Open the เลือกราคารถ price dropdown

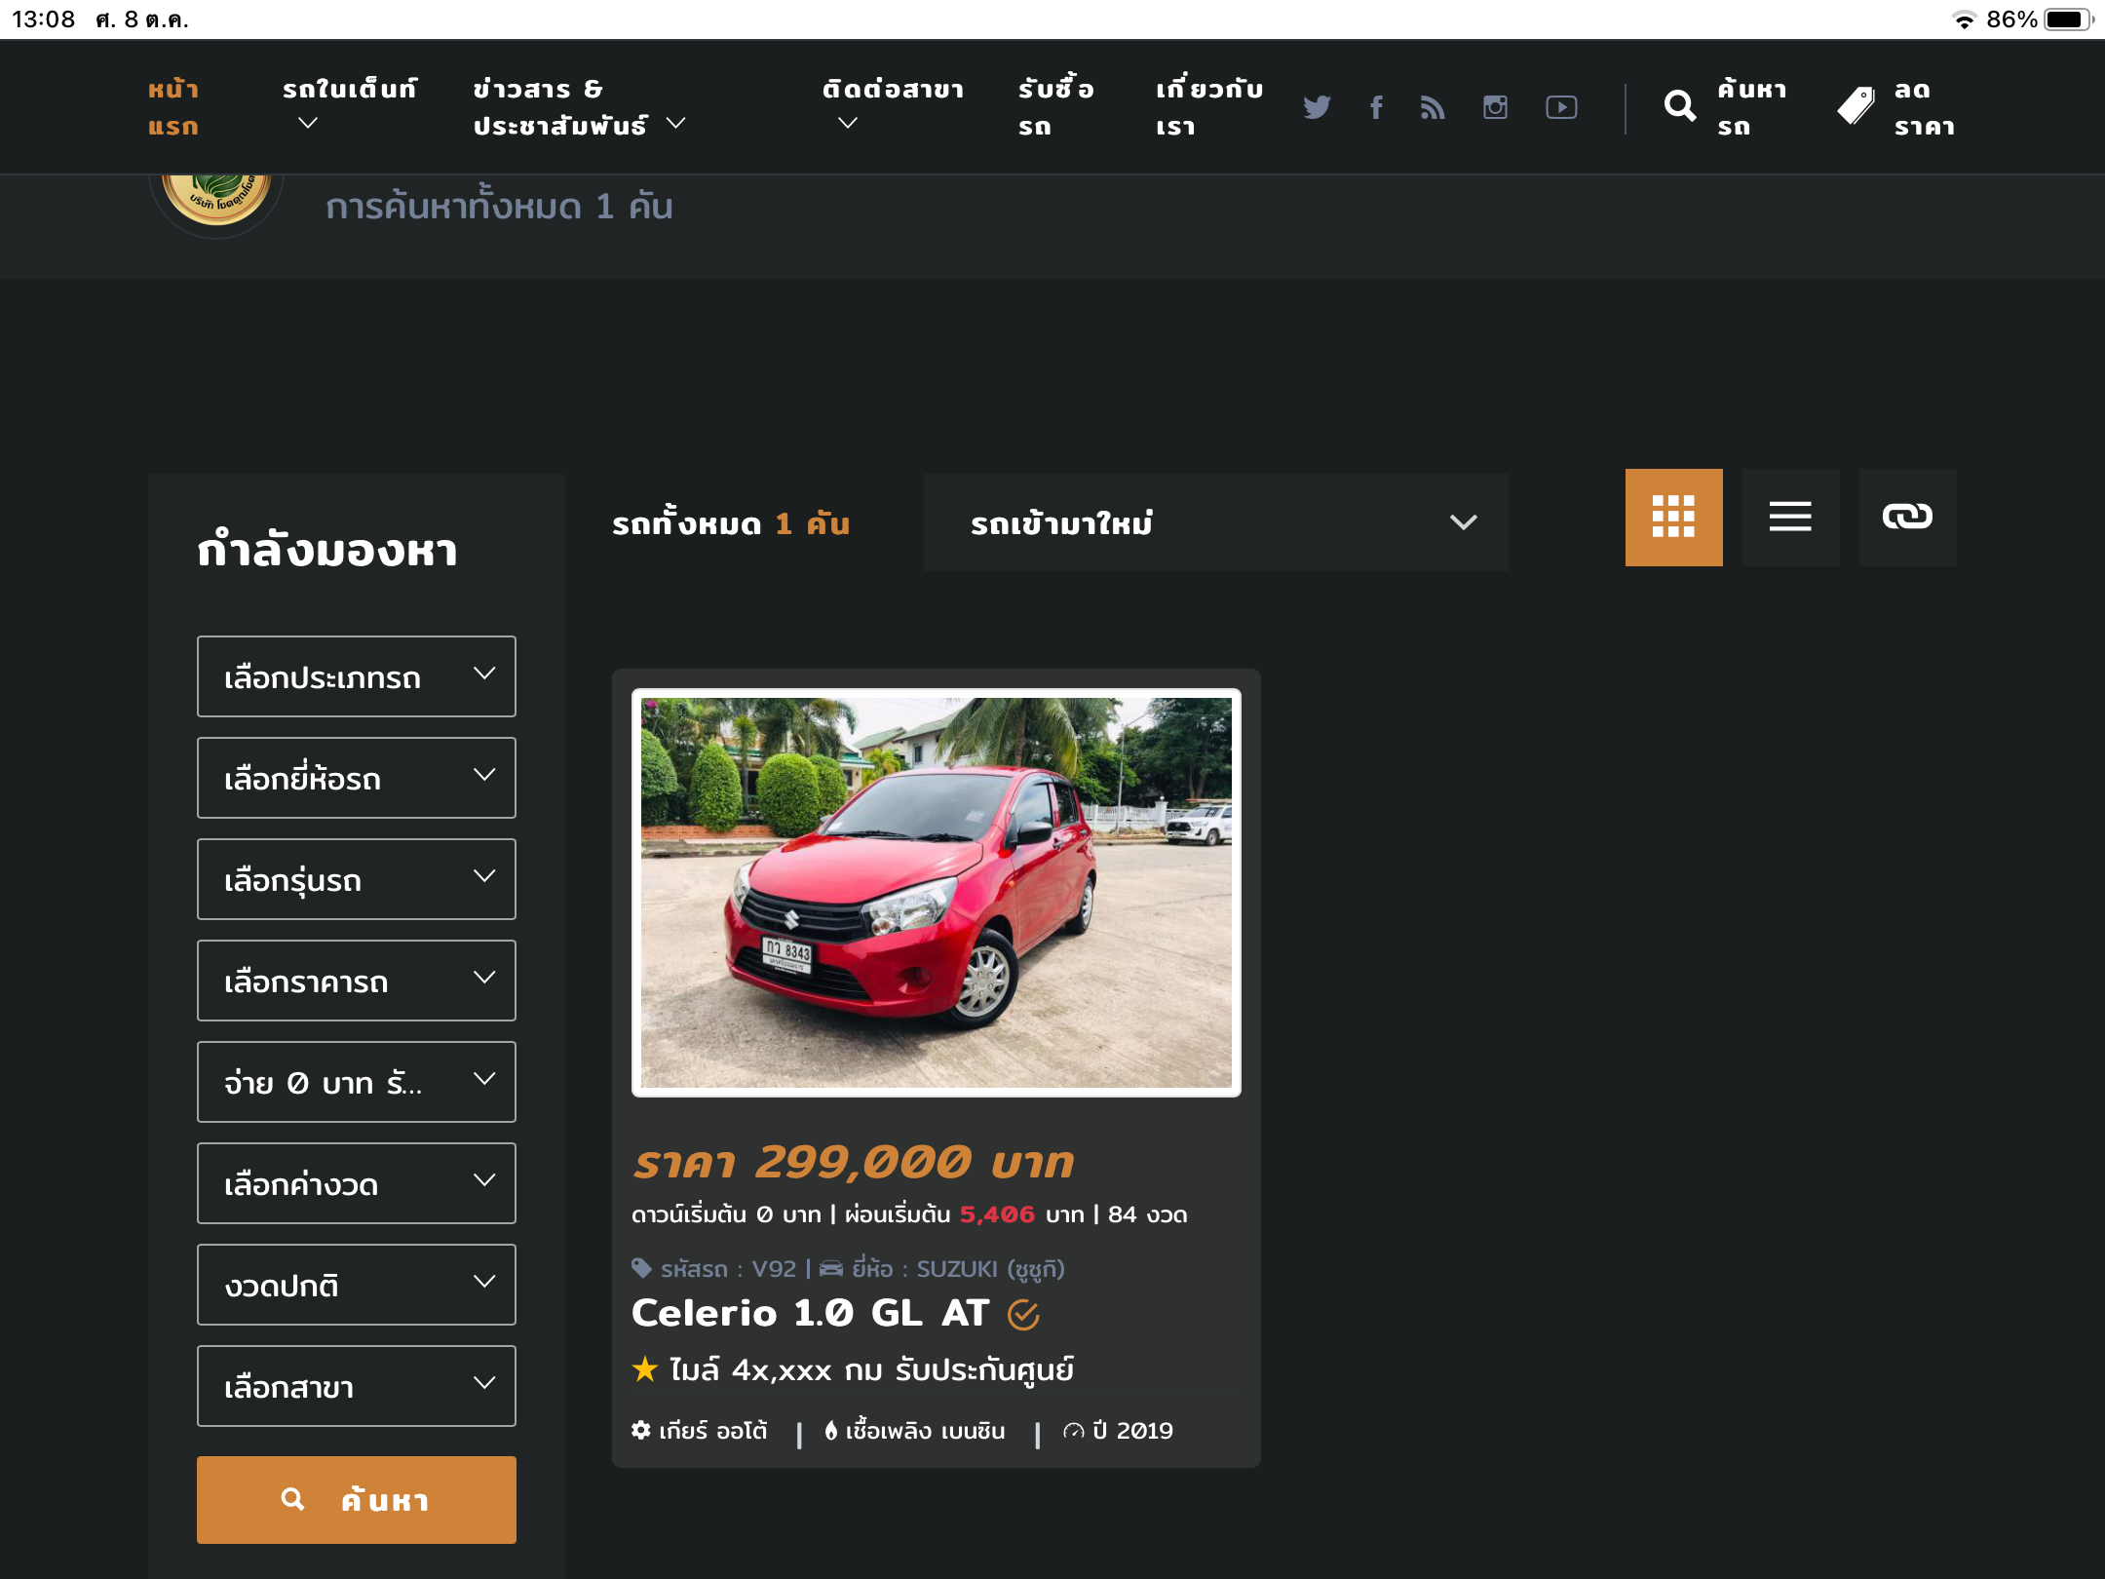(x=357, y=981)
